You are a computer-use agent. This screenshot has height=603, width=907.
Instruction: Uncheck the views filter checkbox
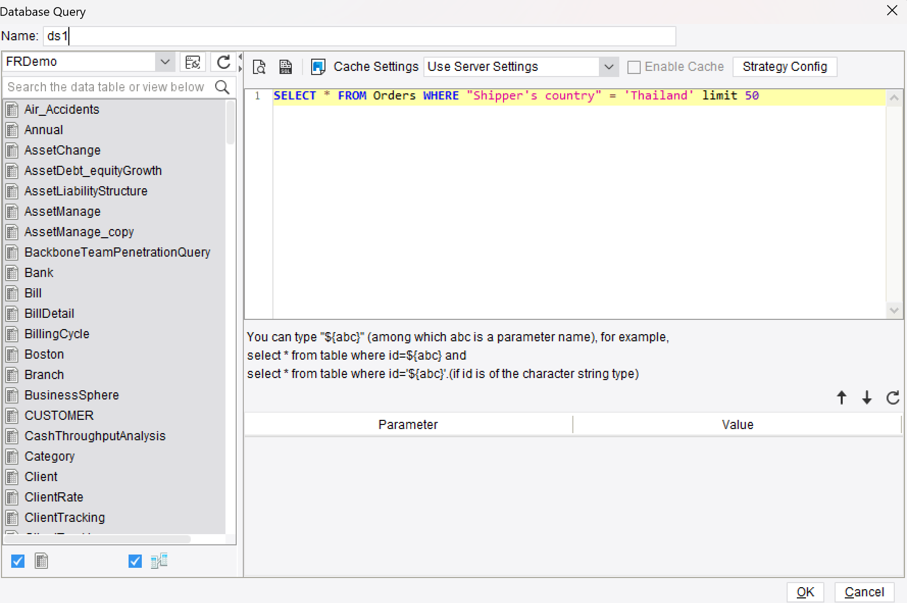coord(135,561)
